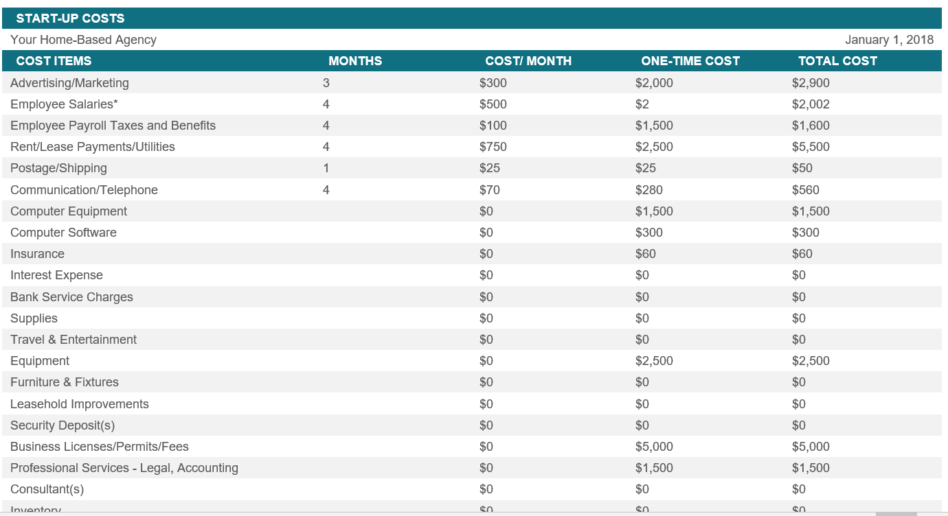The image size is (948, 516).
Task: Click Rent/Lease Payments/Utilities total cost cell
Action: [x=811, y=147]
